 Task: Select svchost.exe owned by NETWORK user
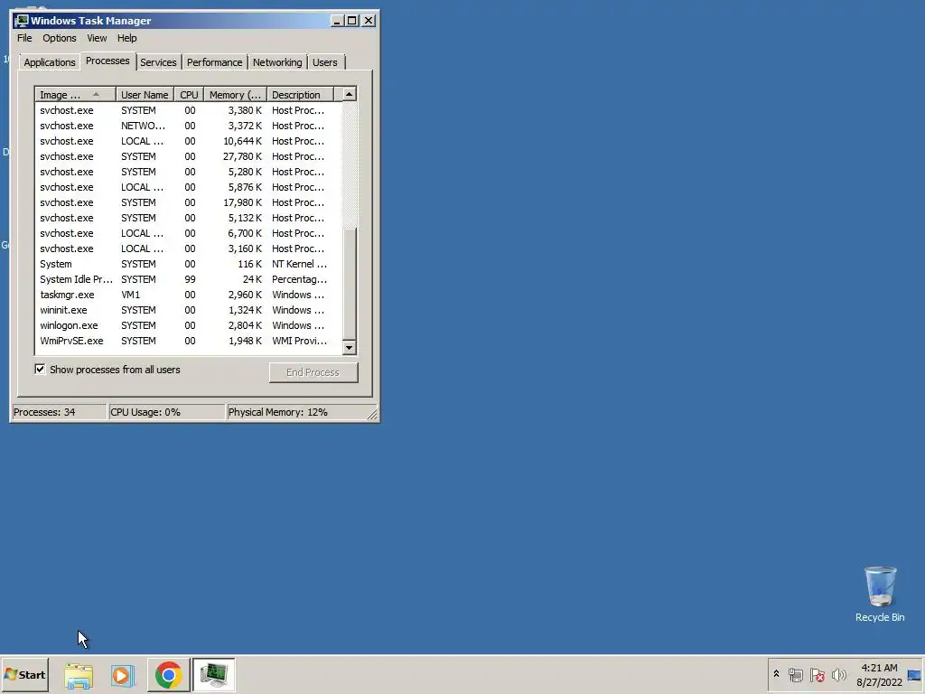[x=188, y=126]
